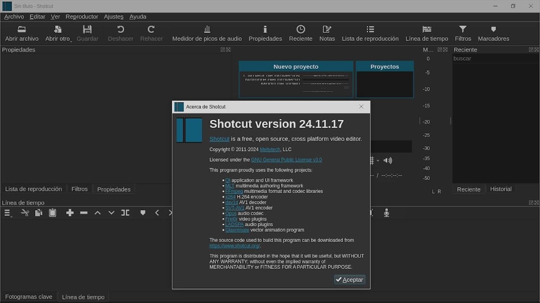Click the Deshacer undo icon
The width and height of the screenshot is (540, 303).
pos(121,30)
